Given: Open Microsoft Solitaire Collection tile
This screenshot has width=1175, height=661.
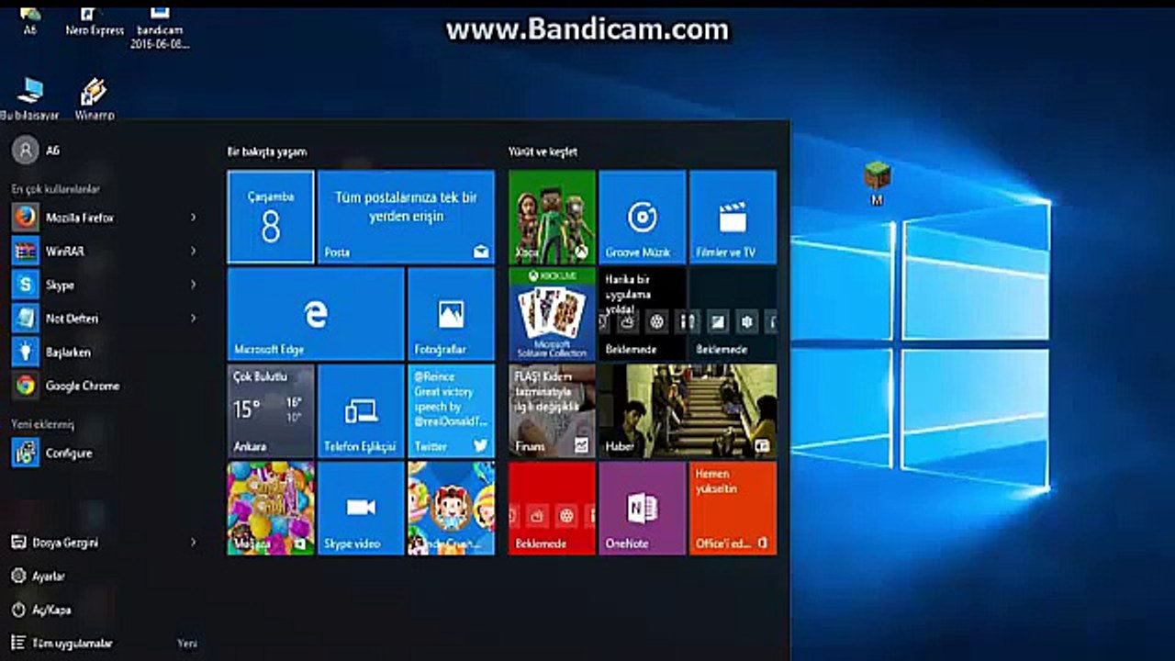Looking at the screenshot, I should click(x=552, y=314).
